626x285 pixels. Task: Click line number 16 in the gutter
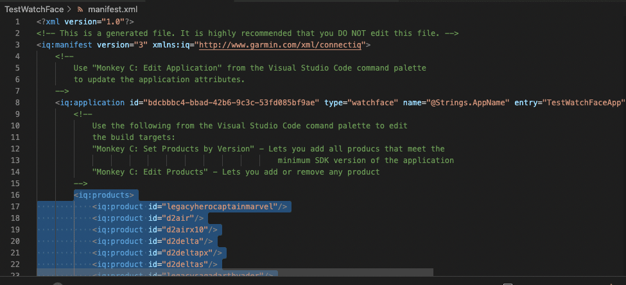click(x=15, y=195)
